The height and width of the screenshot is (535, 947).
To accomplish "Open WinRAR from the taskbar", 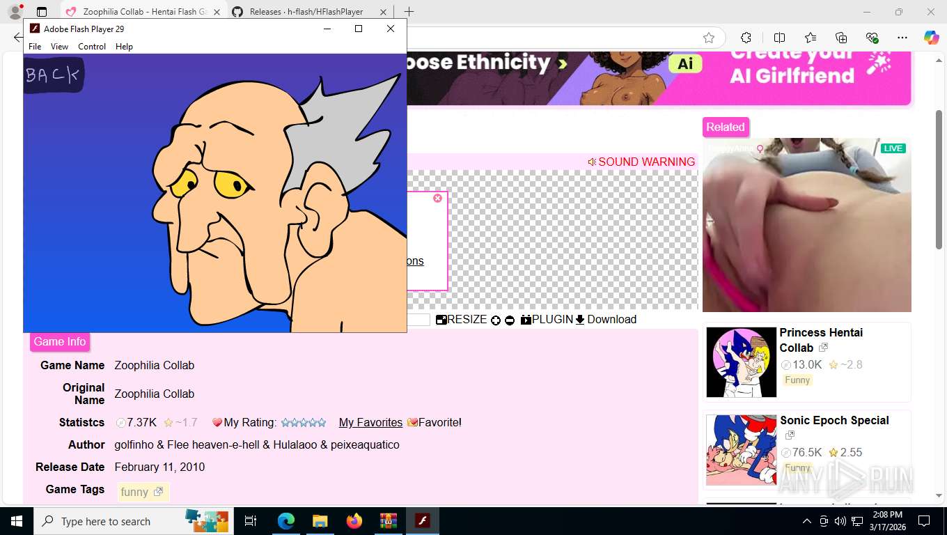I will [388, 521].
